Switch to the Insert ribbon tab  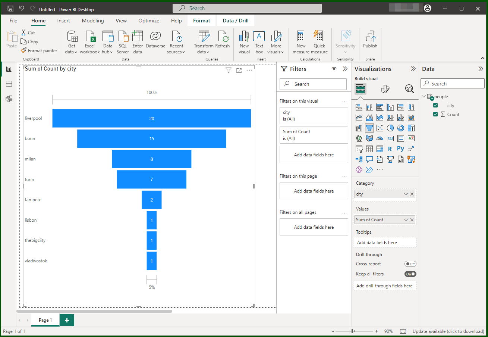pyautogui.click(x=64, y=21)
